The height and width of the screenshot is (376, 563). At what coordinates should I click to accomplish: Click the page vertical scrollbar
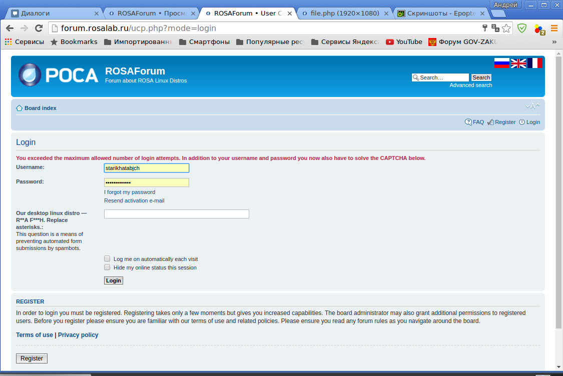(x=558, y=192)
